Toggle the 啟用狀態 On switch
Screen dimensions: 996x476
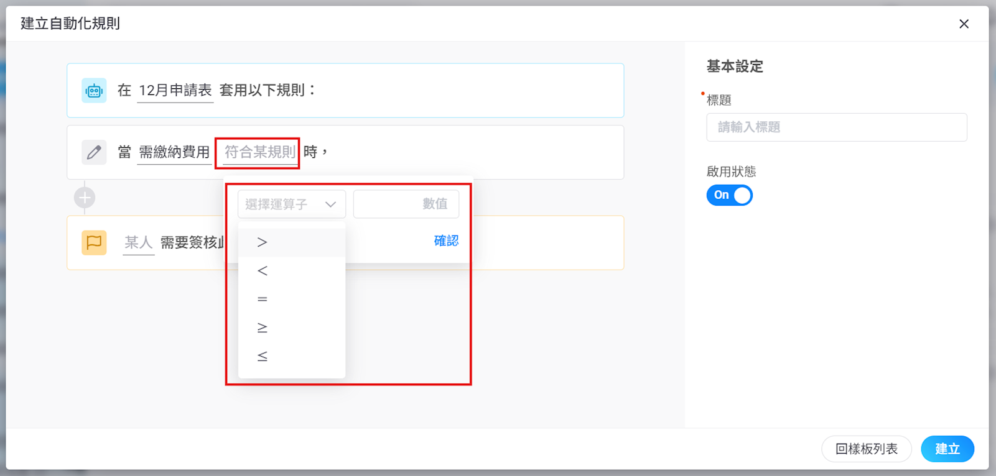coord(729,195)
